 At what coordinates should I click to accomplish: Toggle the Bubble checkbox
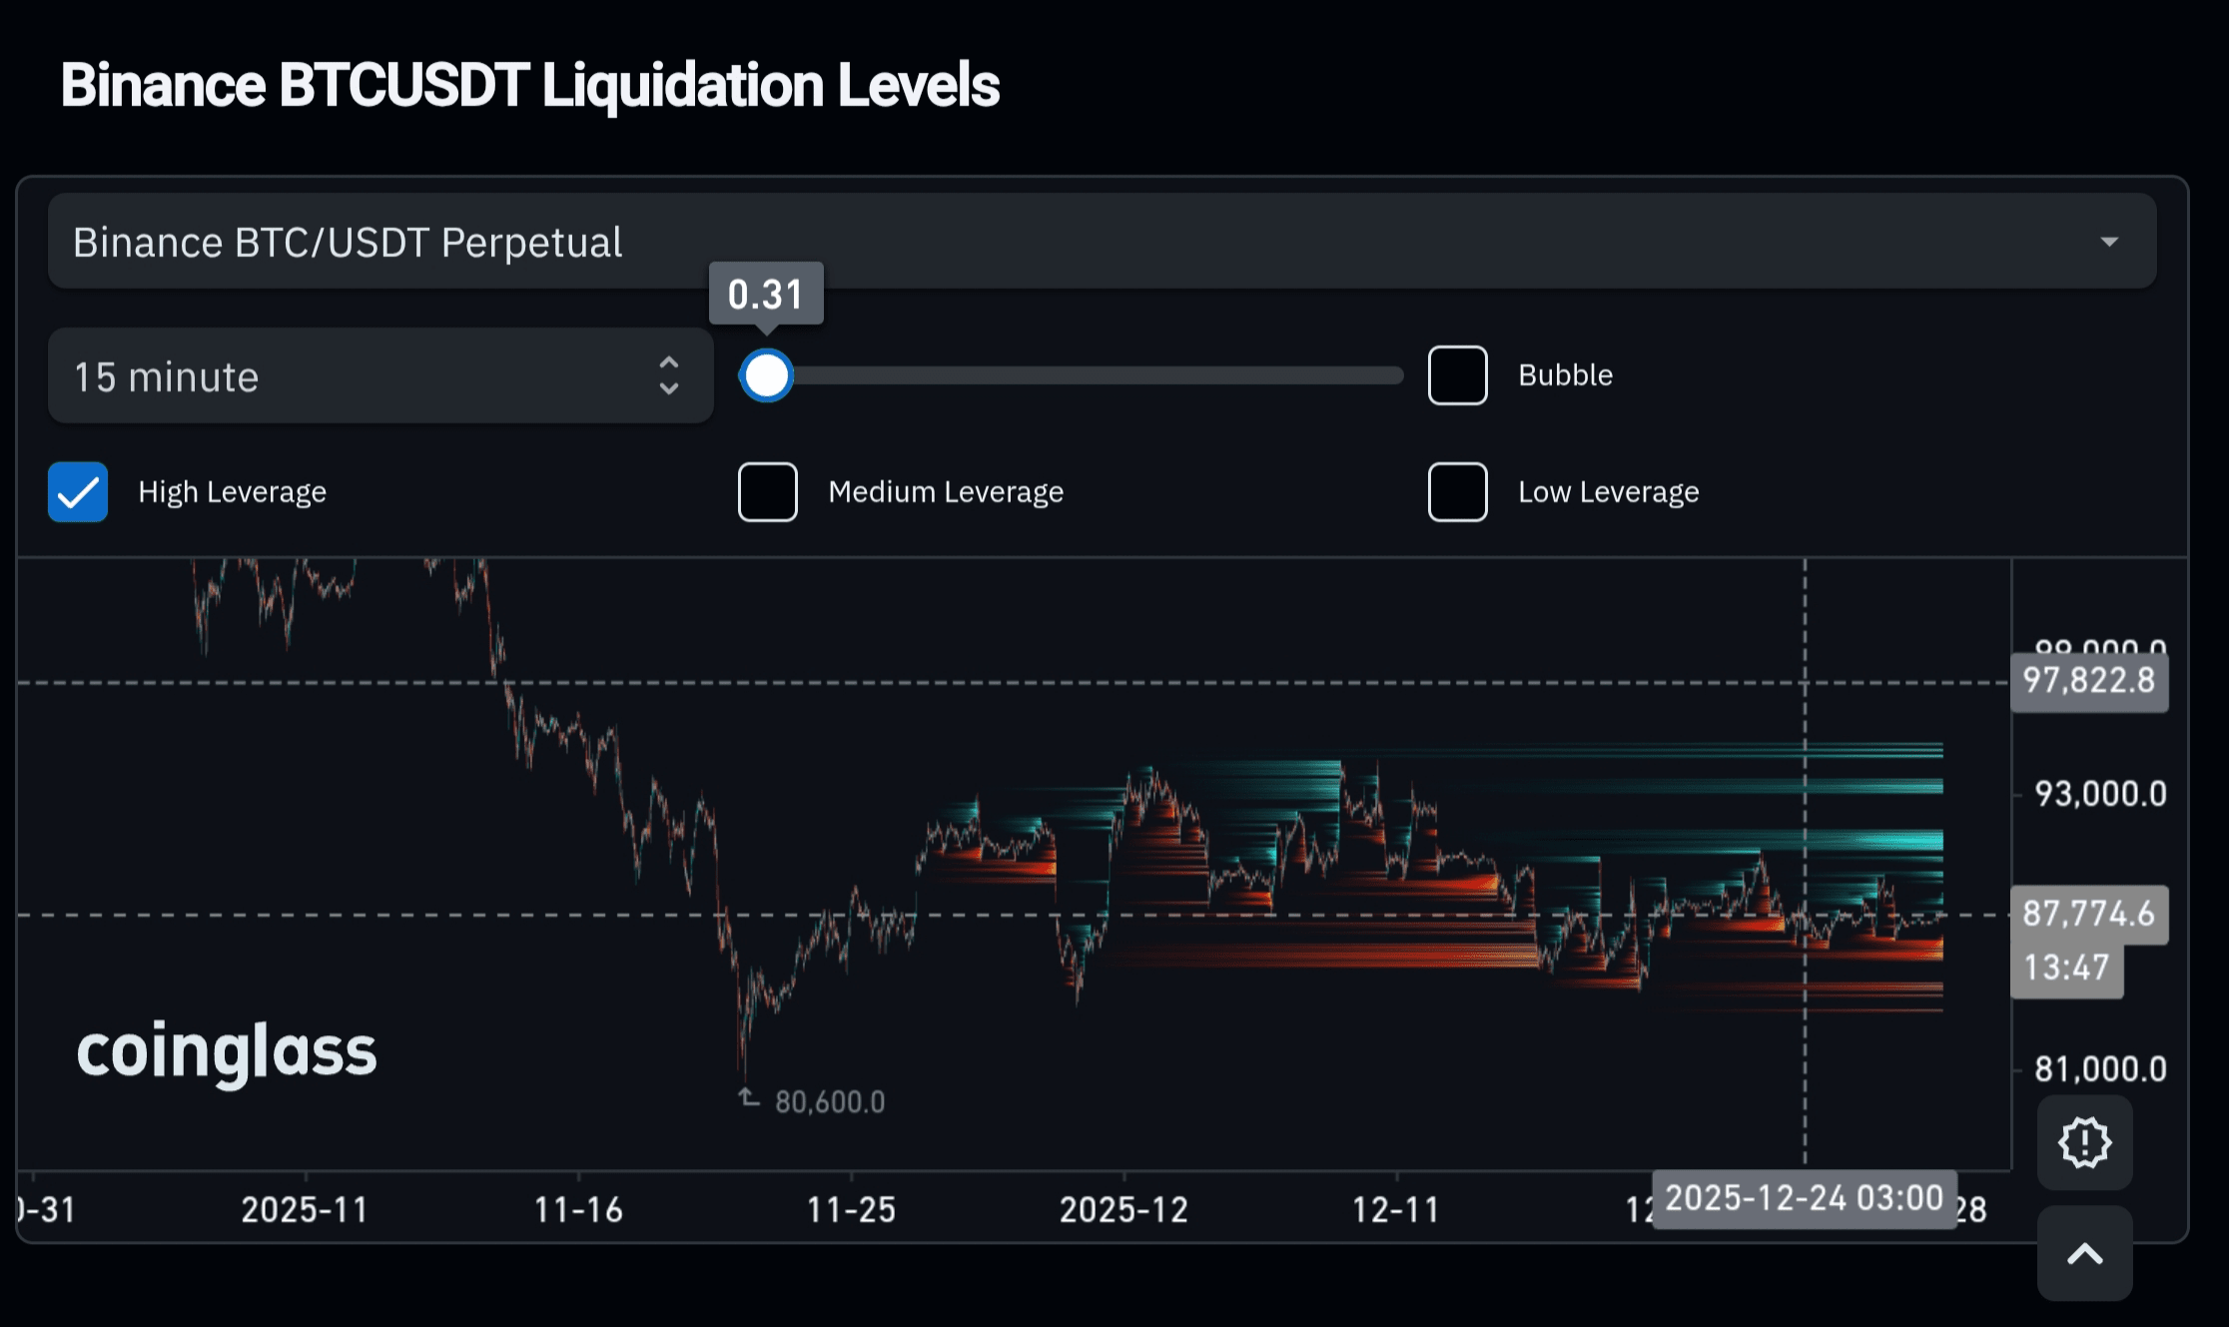[1457, 375]
